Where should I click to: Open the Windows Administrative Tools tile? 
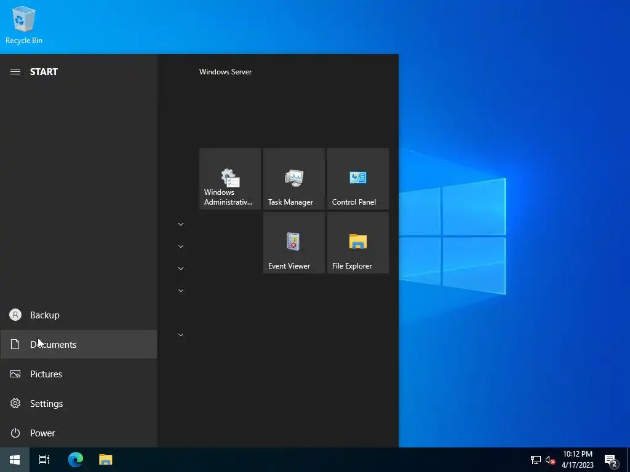click(x=230, y=179)
